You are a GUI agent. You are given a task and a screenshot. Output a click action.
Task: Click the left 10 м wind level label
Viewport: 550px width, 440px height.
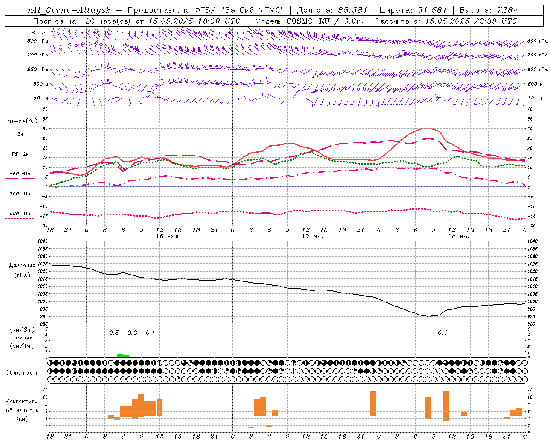pyautogui.click(x=41, y=98)
